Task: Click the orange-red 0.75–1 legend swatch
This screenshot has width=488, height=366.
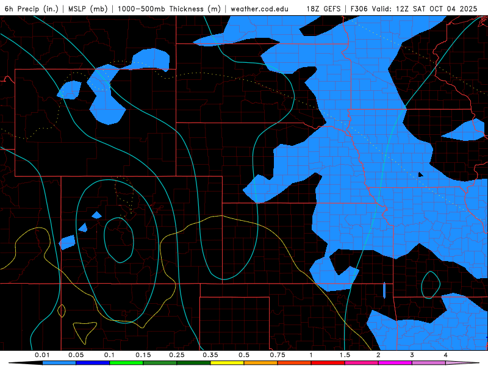Action: pos(295,363)
